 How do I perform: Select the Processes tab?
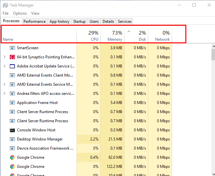[x=11, y=21]
